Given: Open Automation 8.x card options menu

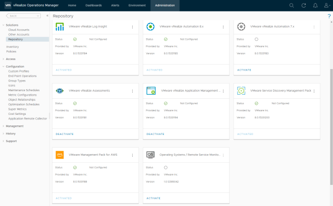Looking at the screenshot, I should point(223,27).
